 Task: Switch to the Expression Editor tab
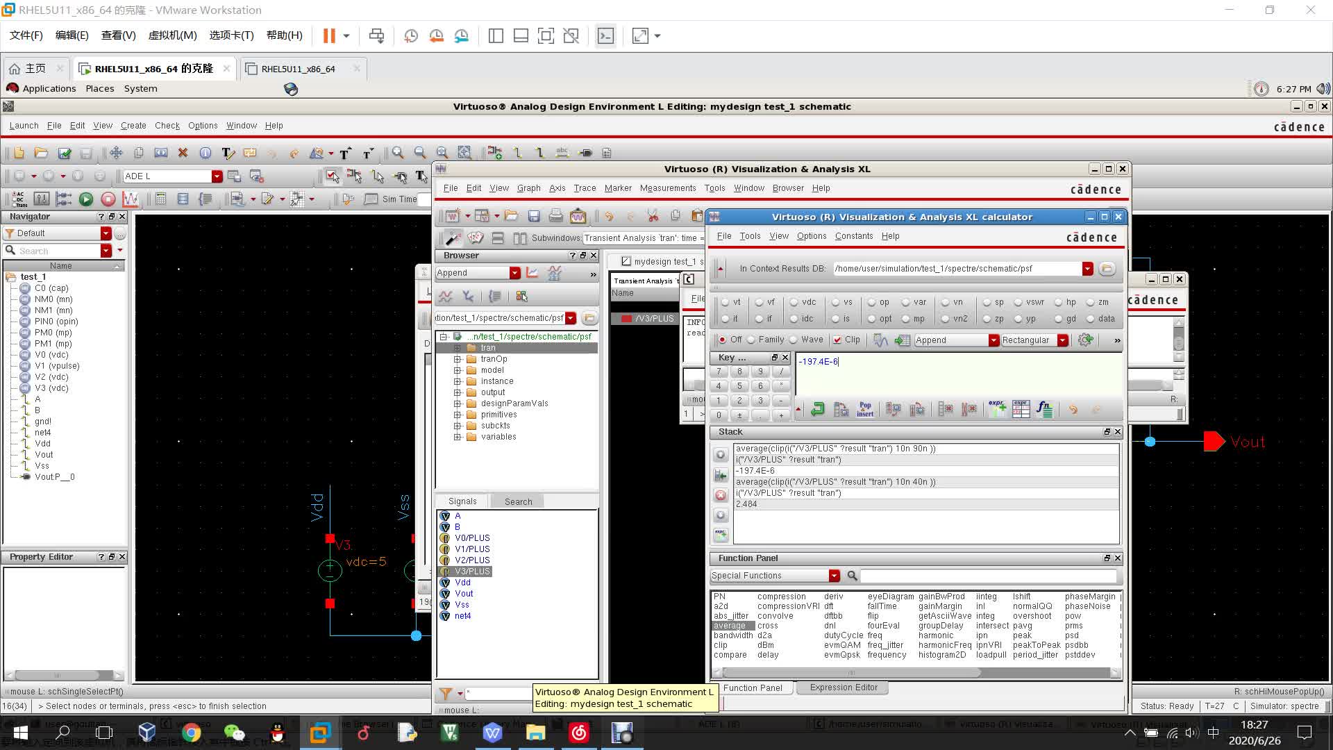tap(843, 687)
